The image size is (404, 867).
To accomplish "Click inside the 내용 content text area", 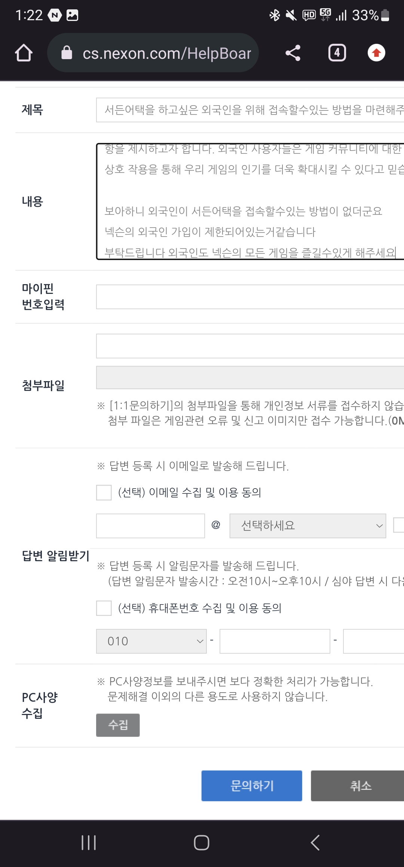I will [250, 201].
